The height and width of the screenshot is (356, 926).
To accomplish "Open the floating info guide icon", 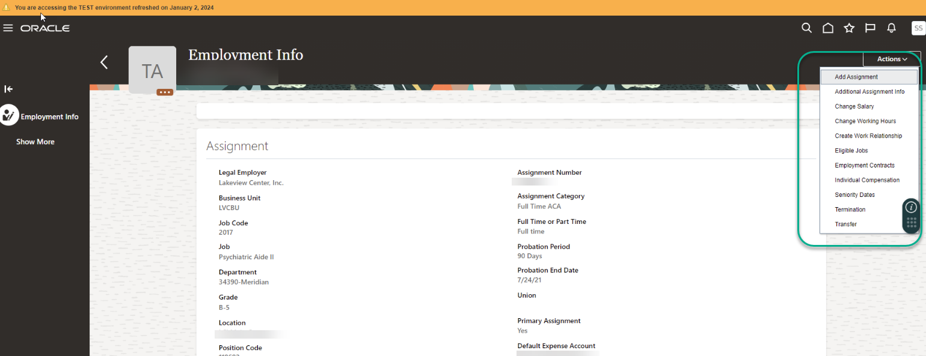I will click(912, 207).
